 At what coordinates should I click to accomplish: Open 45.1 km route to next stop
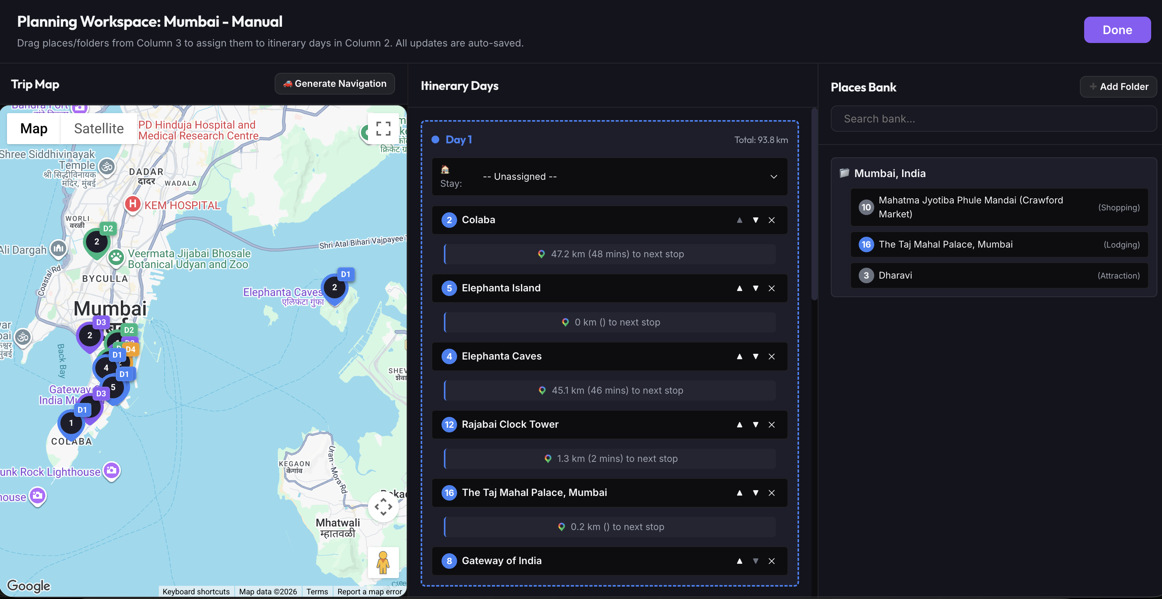coord(610,391)
